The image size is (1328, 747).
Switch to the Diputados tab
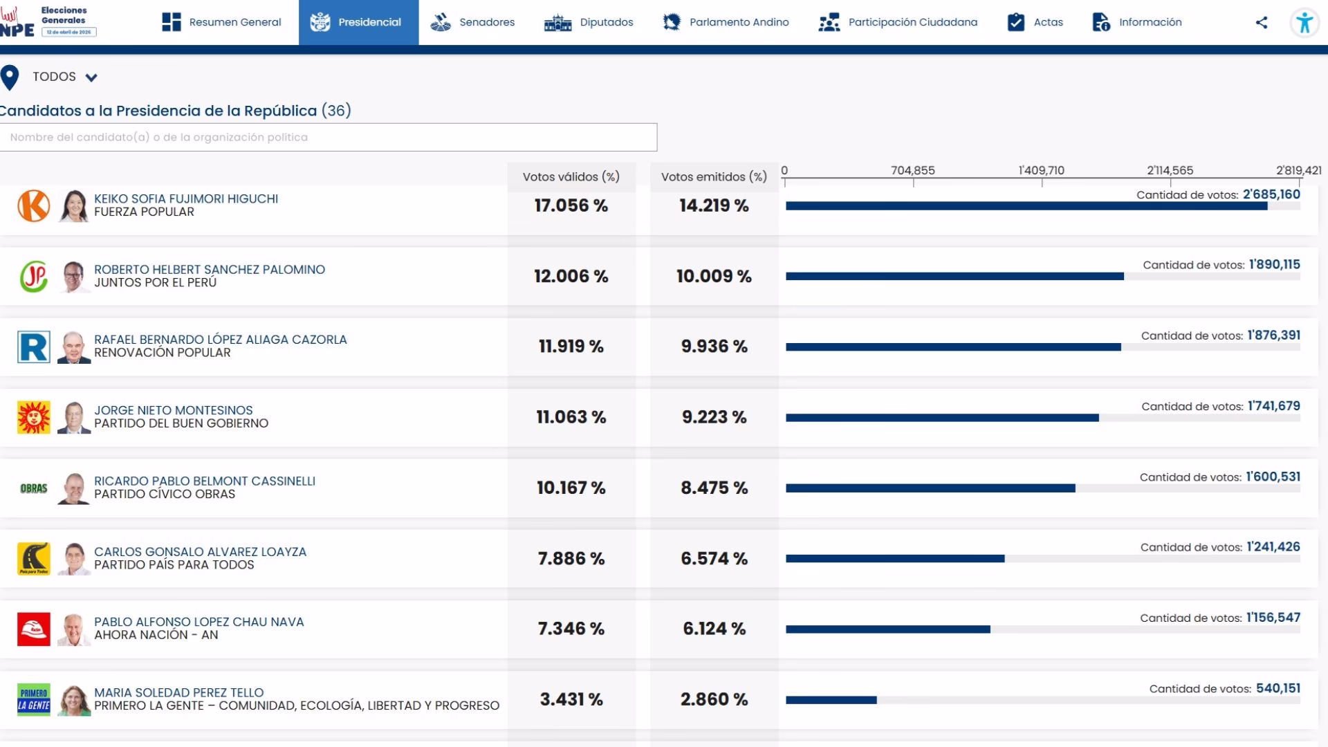pos(589,22)
